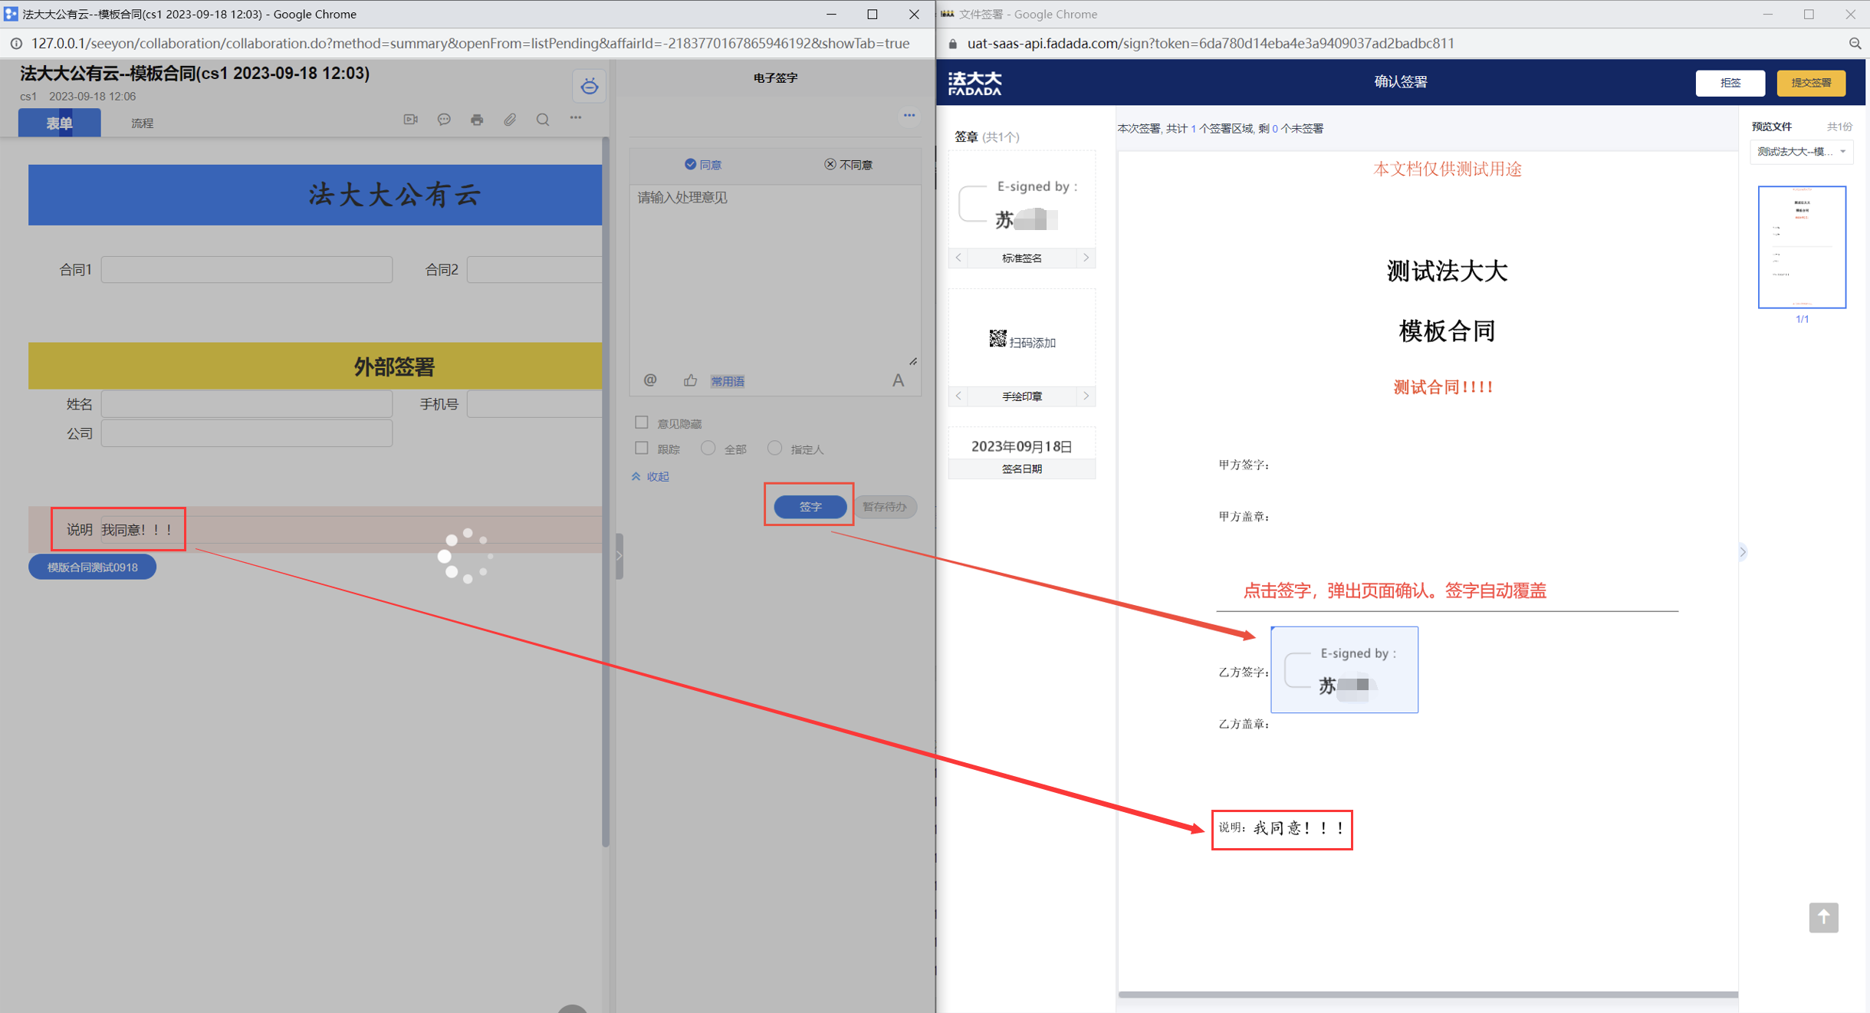Click the video meeting icon in toolbar

pos(410,120)
